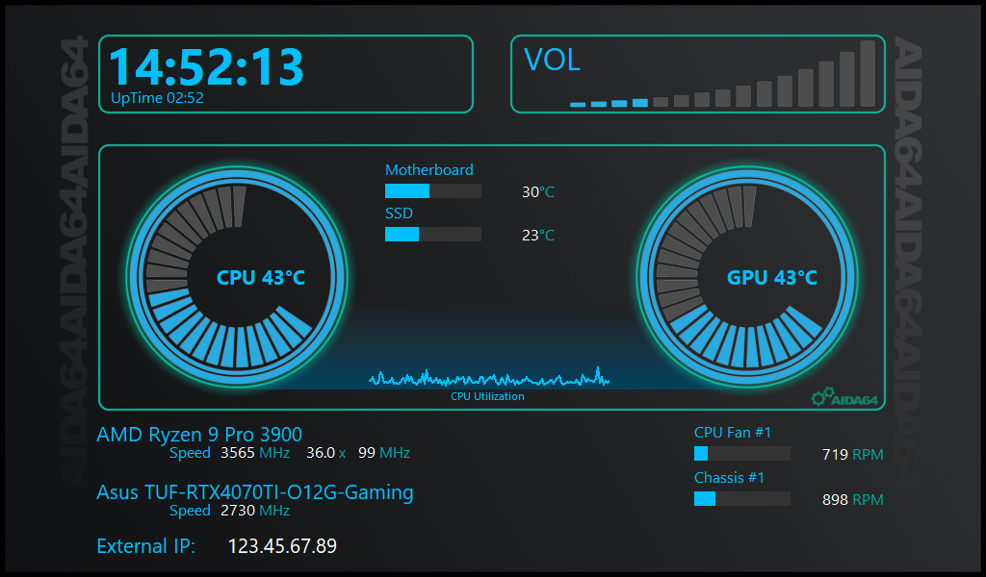Screen dimensions: 986x577
Task: Click the UpTime 02:52 text
Action: pos(157,98)
